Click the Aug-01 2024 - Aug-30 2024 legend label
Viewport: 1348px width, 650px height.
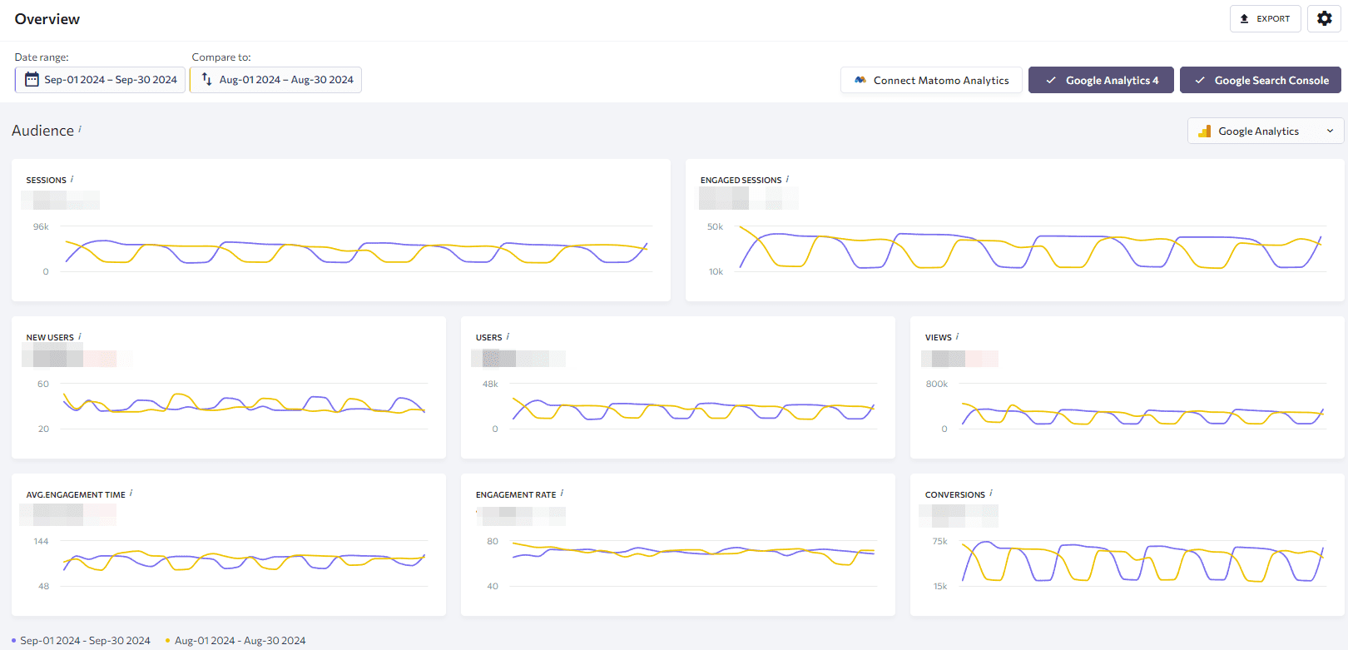240,641
